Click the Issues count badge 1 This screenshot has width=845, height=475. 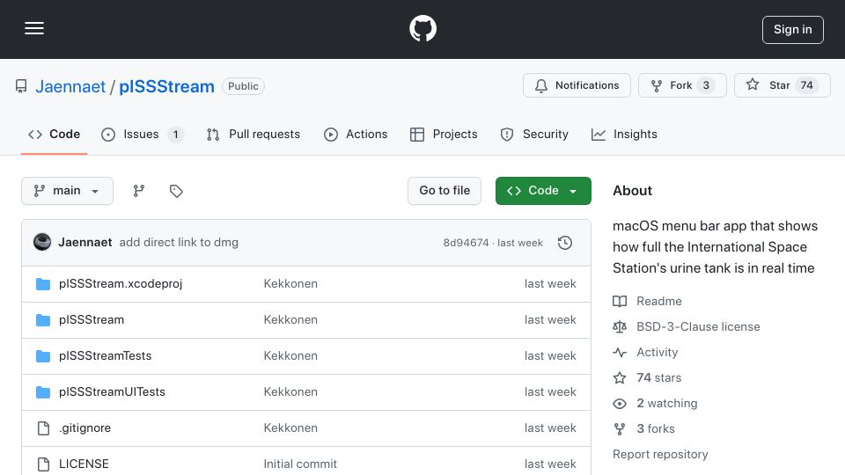pos(175,135)
